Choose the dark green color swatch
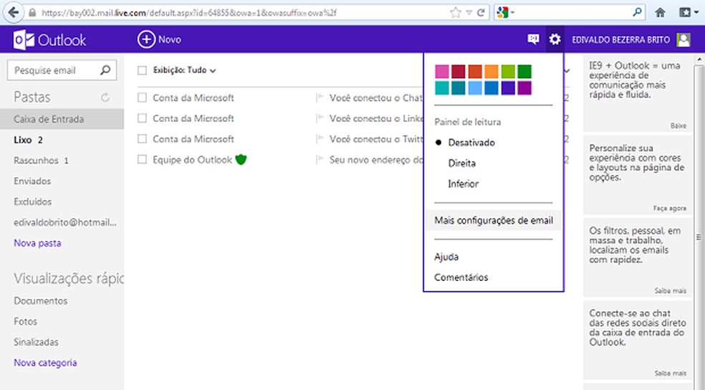The image size is (705, 390). [524, 72]
